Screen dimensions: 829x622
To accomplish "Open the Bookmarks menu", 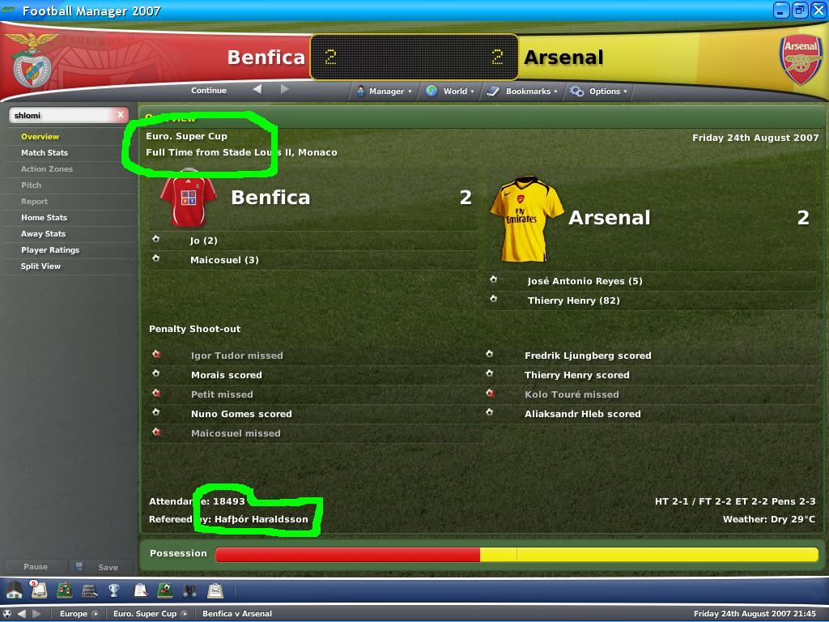I will tap(522, 91).
